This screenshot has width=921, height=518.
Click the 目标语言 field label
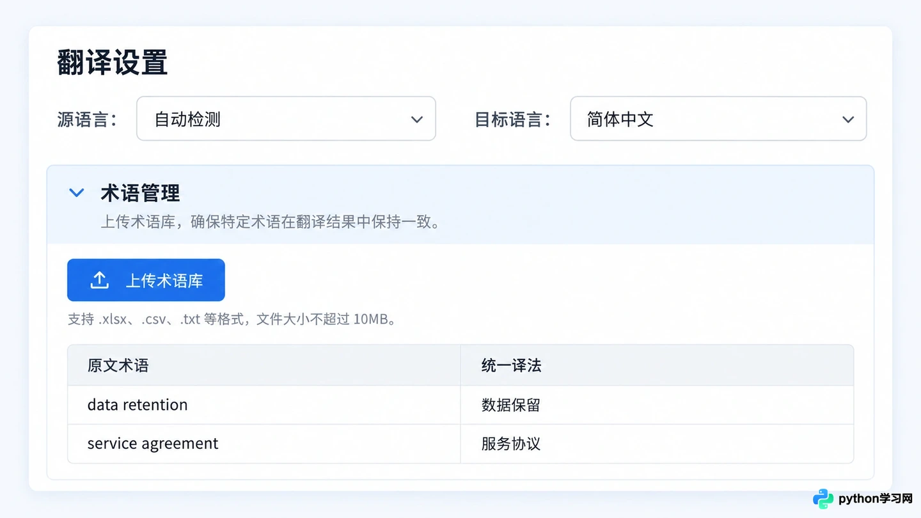pos(512,120)
